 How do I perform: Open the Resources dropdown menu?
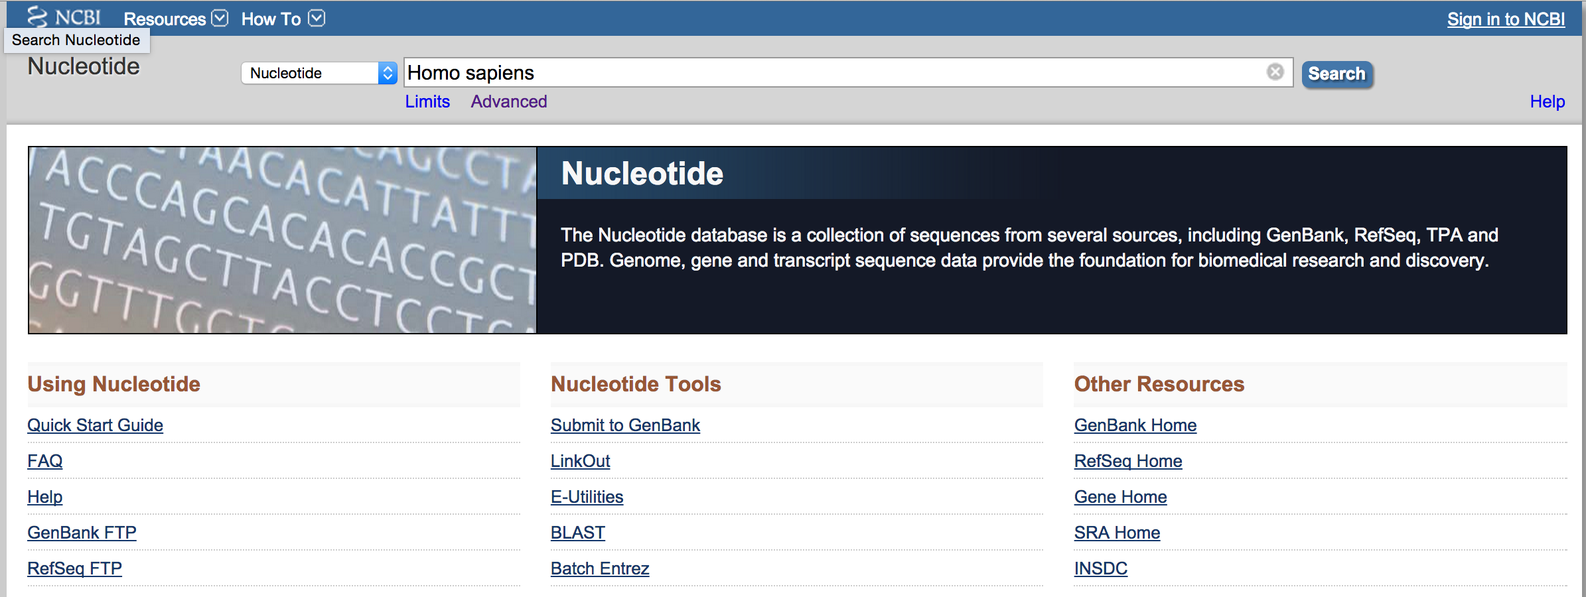coord(176,19)
